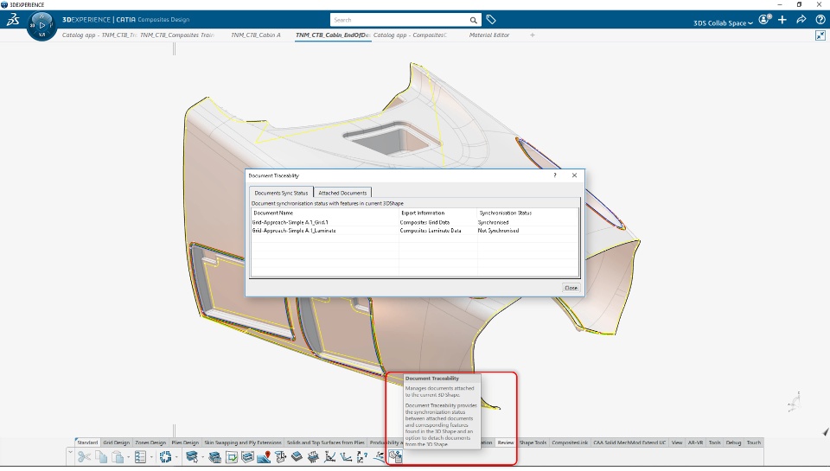Screen dimensions: 830x471
Task: Switch to the TNM_CTB_Cabin A document tab
Action: [256, 35]
